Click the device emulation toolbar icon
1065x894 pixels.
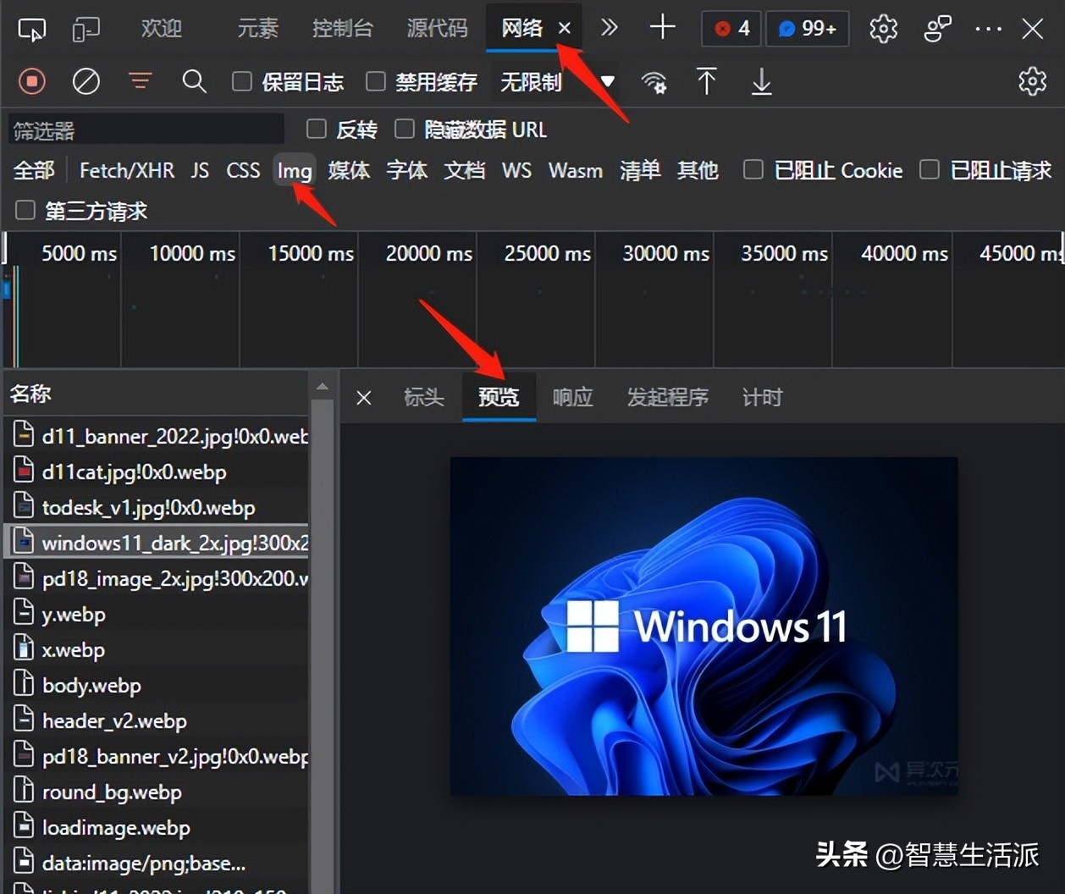coord(86,28)
